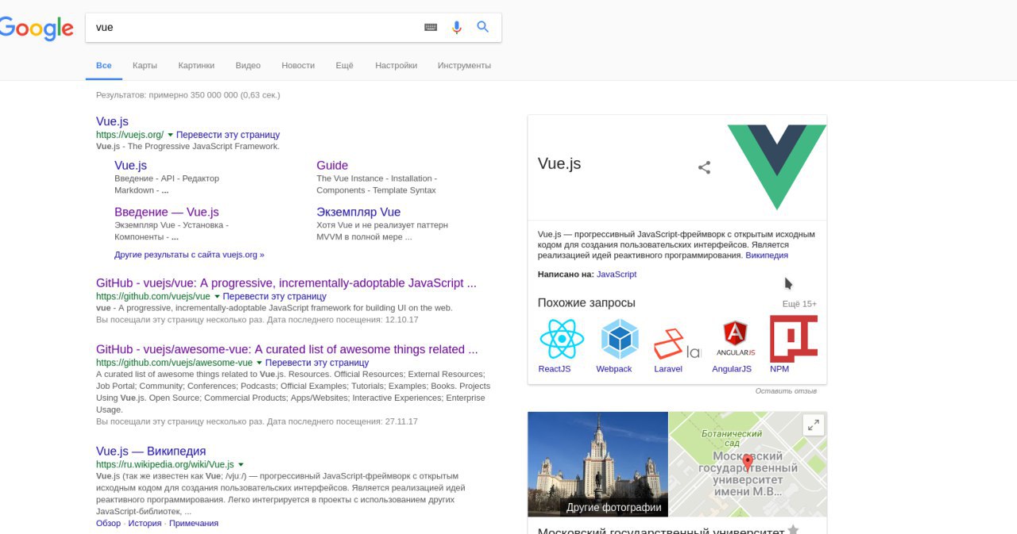Open the Vue.js logo image

[x=777, y=167]
